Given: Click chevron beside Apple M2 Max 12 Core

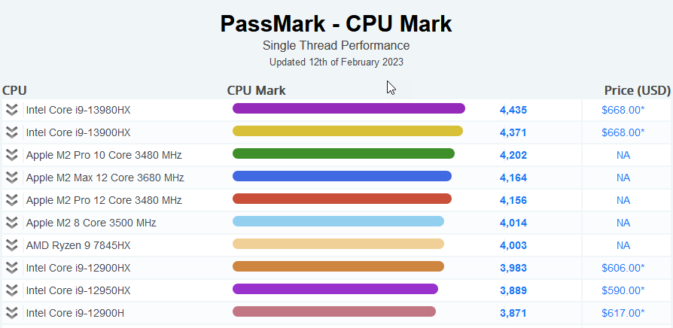Looking at the screenshot, I should (x=11, y=178).
